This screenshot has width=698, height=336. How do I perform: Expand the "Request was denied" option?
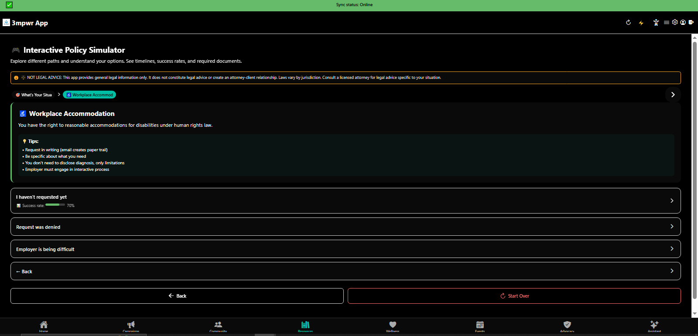point(345,227)
